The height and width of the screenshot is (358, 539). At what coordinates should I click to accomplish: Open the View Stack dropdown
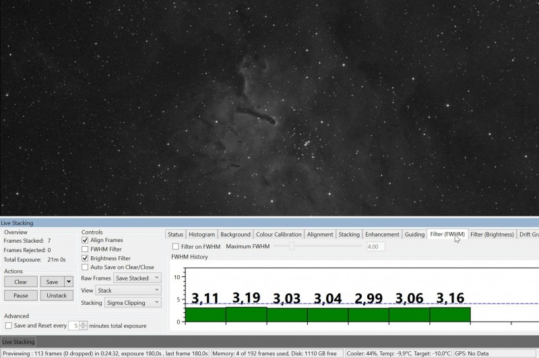pos(128,291)
